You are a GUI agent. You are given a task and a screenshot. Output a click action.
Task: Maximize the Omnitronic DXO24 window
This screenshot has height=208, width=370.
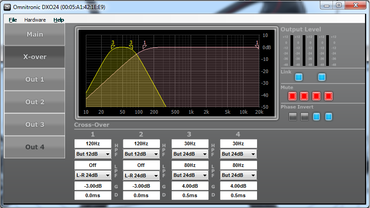(x=339, y=5)
